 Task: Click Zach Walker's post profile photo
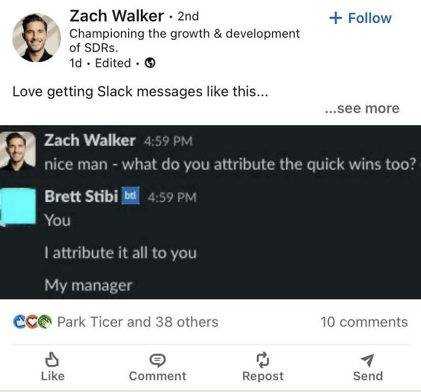coord(37,38)
